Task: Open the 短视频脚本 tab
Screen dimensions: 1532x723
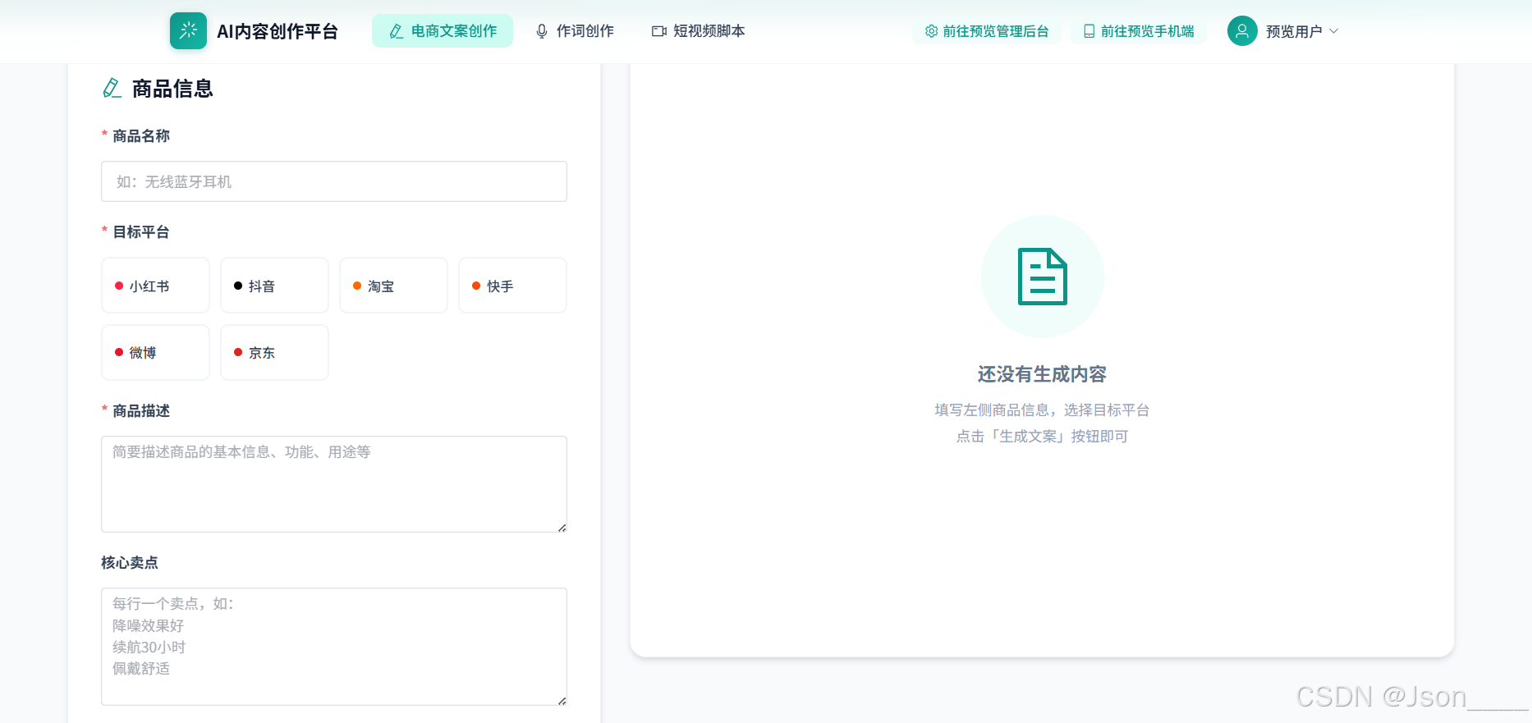Action: tap(699, 31)
